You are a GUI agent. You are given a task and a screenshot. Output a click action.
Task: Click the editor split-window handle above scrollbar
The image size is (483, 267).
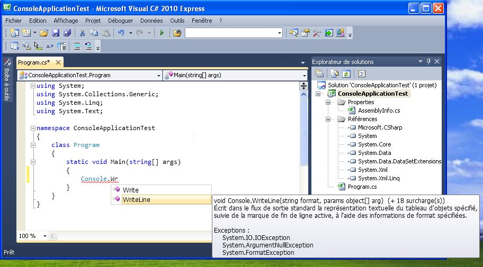[303, 86]
